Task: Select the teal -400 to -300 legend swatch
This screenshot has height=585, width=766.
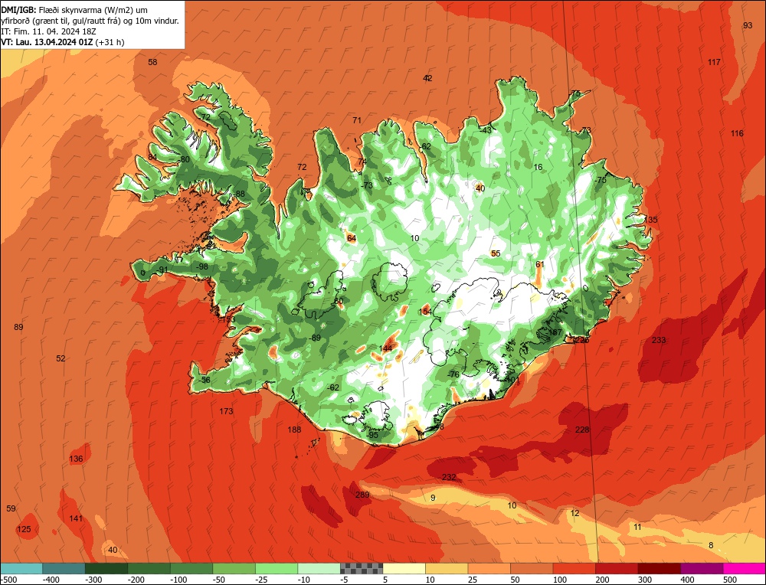Action: (x=64, y=568)
